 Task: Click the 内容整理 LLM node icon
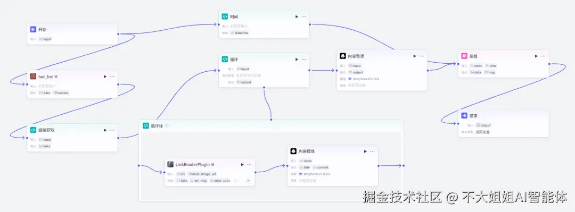pos(342,56)
